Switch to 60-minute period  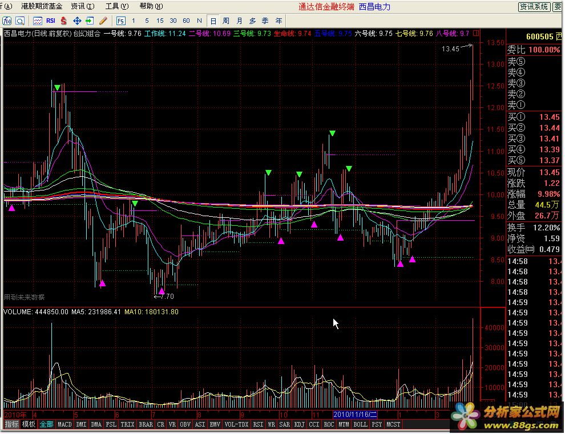tap(186, 21)
